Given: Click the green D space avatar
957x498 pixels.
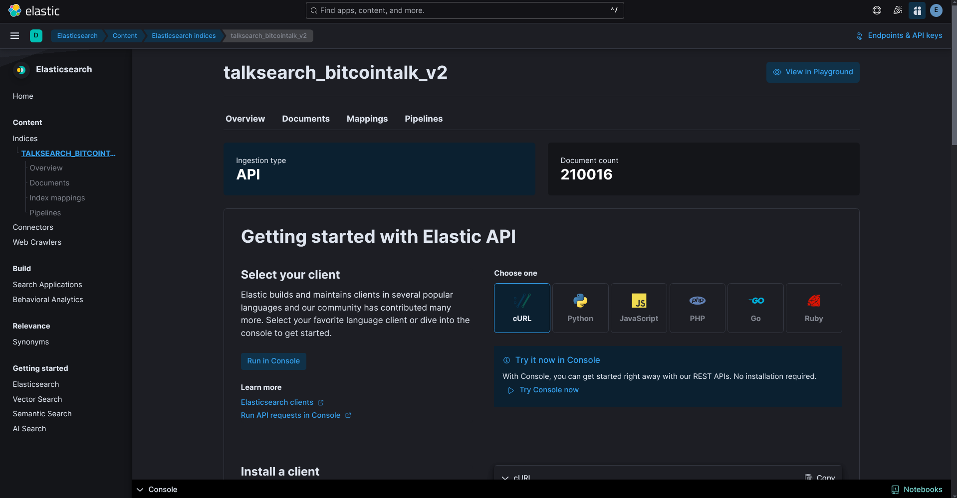Looking at the screenshot, I should click(x=36, y=36).
